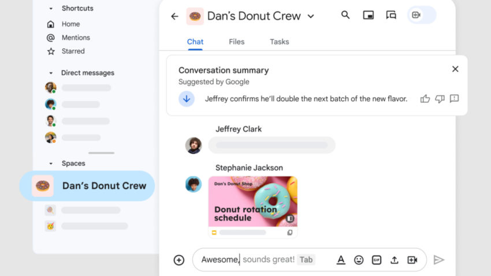This screenshot has height=276, width=491.
Task: Expand Dan's Donut Crew title dropdown
Action: [311, 17]
